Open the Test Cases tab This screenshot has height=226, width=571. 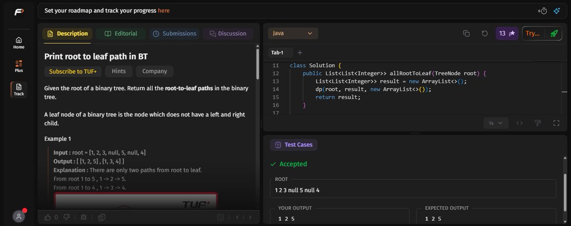(294, 144)
